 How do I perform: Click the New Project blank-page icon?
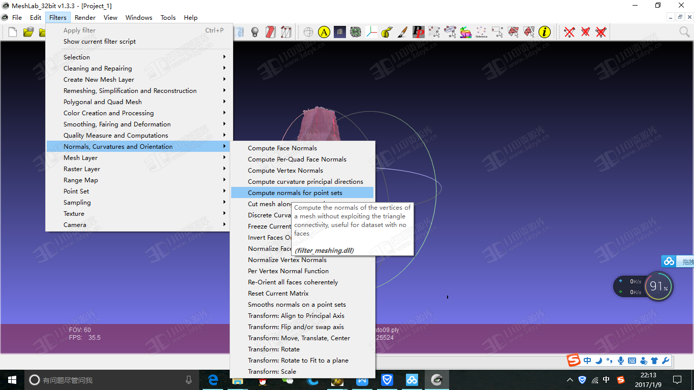coord(13,32)
